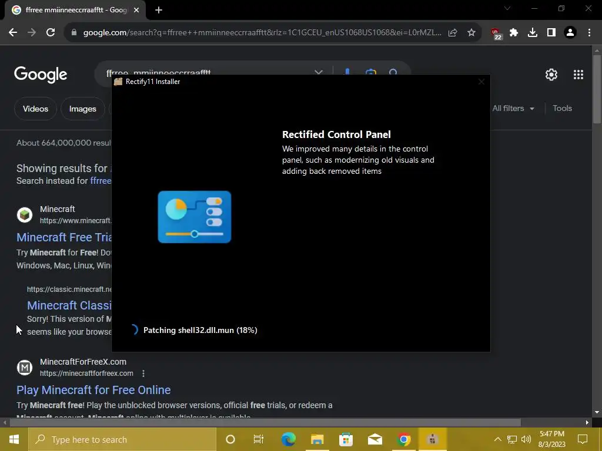This screenshot has width=602, height=451.
Task: Open the Windows notification center
Action: 583,439
